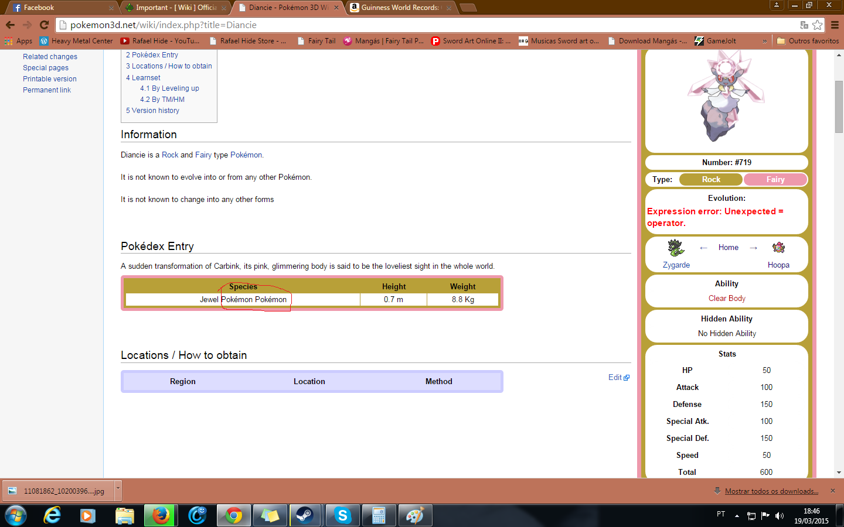
Task: Click the 8.8 Kg weight cell
Action: point(463,300)
